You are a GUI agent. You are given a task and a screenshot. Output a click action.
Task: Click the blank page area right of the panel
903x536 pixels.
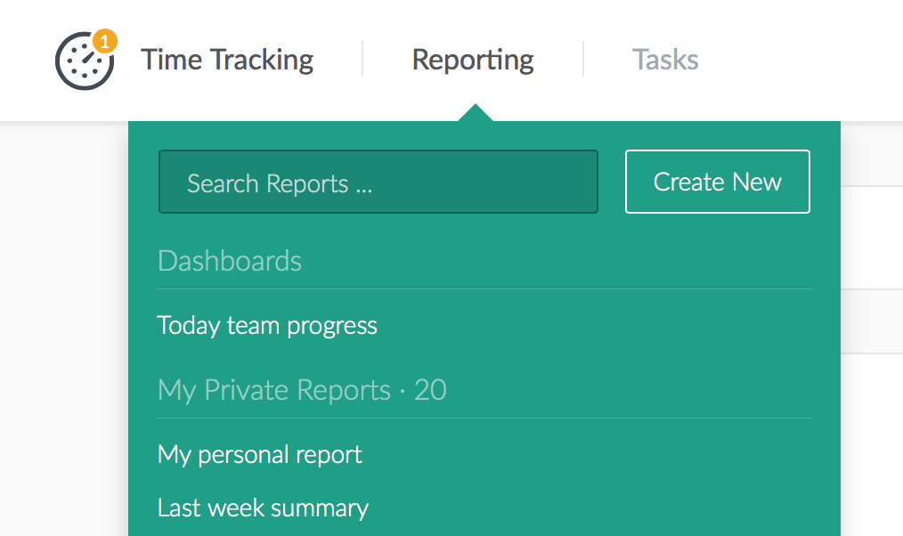point(871,427)
